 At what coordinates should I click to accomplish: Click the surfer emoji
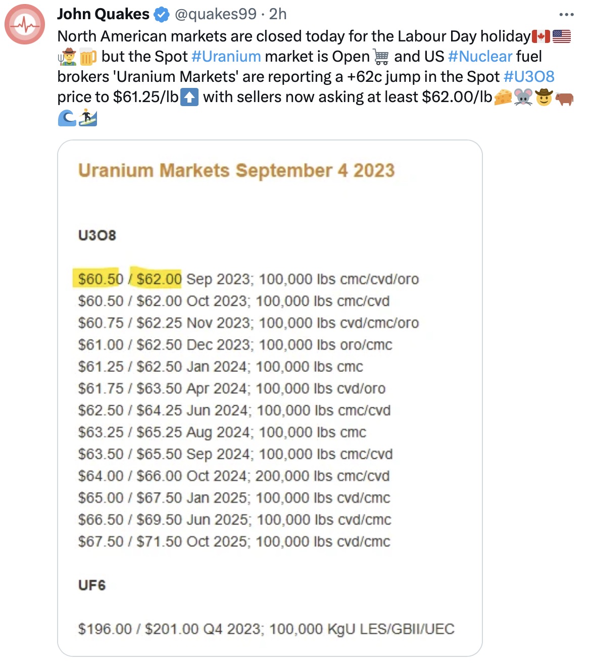[89, 118]
